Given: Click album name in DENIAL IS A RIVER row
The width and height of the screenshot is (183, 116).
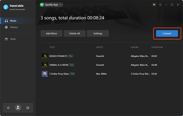Looking at the screenshot, I should point(140,65).
